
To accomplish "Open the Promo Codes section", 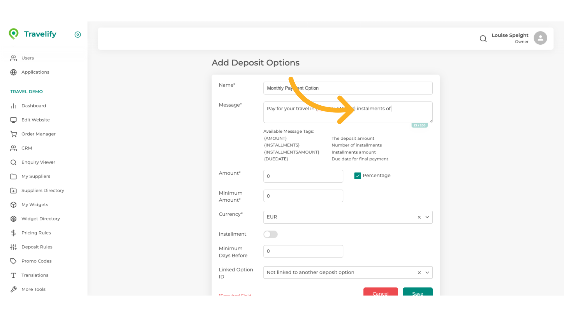I will click(x=37, y=261).
